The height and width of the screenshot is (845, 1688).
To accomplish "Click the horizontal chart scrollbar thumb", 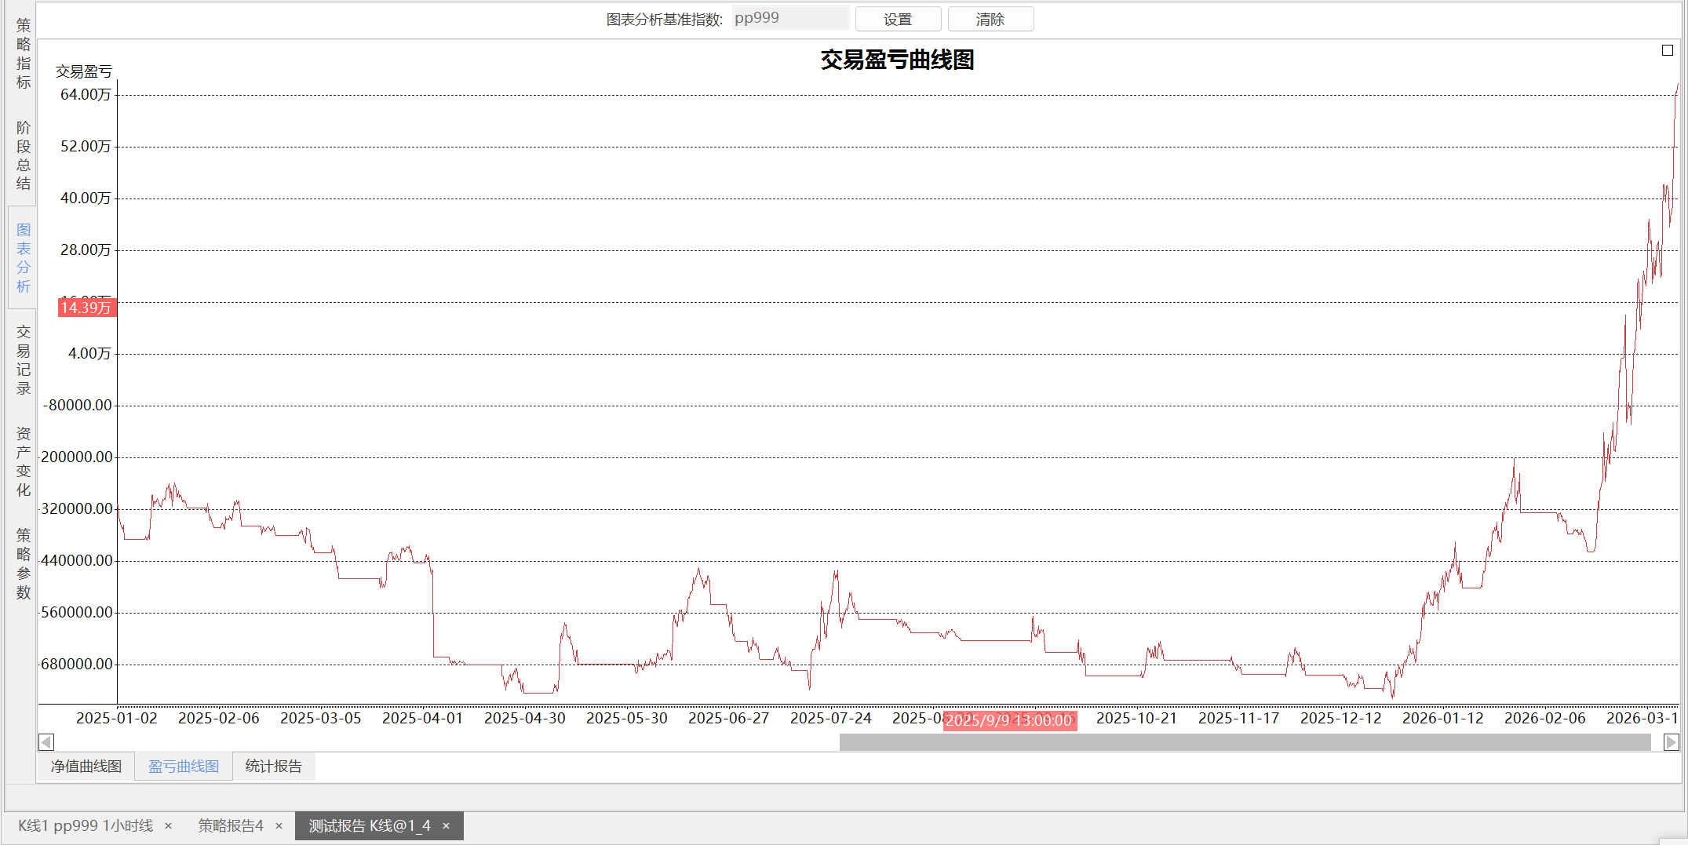I will click(1245, 741).
